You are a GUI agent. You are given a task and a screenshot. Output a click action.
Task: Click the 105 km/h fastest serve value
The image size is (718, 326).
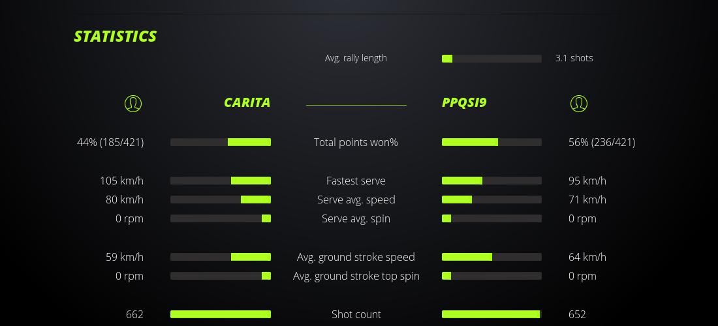[121, 181]
